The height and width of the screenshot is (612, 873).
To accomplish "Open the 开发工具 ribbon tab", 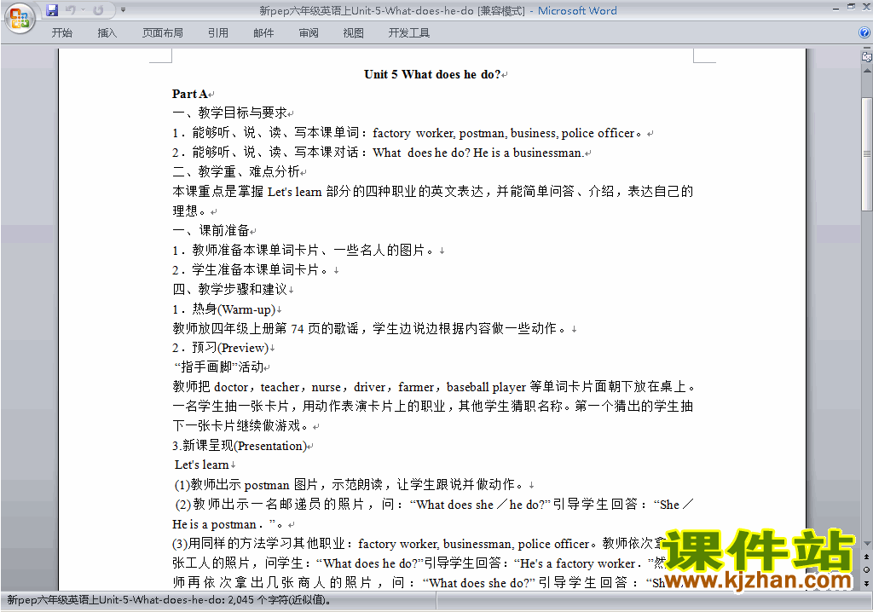I will [409, 33].
